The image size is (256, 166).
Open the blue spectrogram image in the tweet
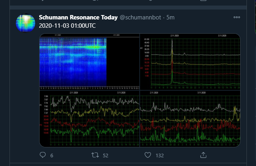tap(89, 62)
